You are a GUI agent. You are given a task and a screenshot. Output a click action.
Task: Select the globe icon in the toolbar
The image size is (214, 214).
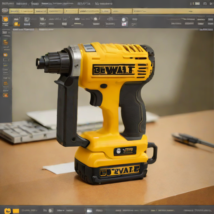pyautogui.click(x=95, y=19)
